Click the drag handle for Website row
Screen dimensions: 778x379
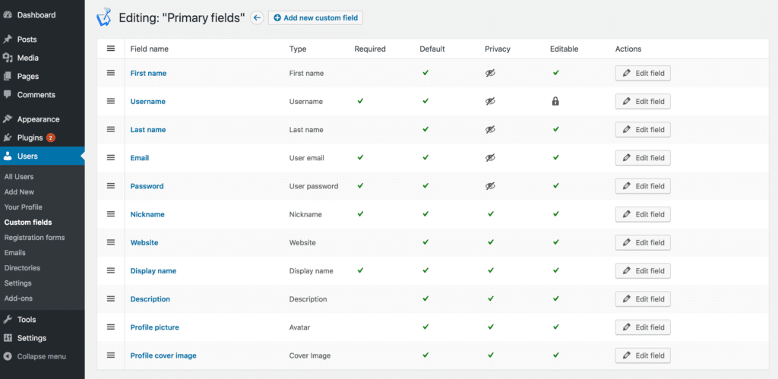tap(111, 242)
